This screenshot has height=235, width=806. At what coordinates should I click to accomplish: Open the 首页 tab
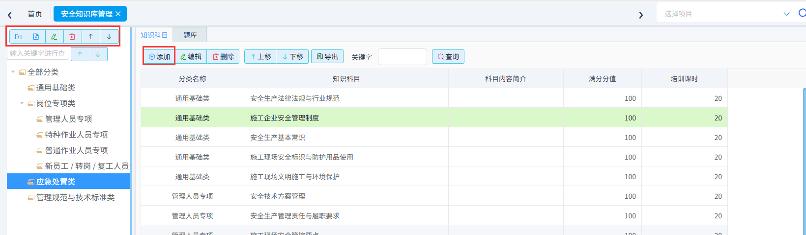(x=34, y=14)
